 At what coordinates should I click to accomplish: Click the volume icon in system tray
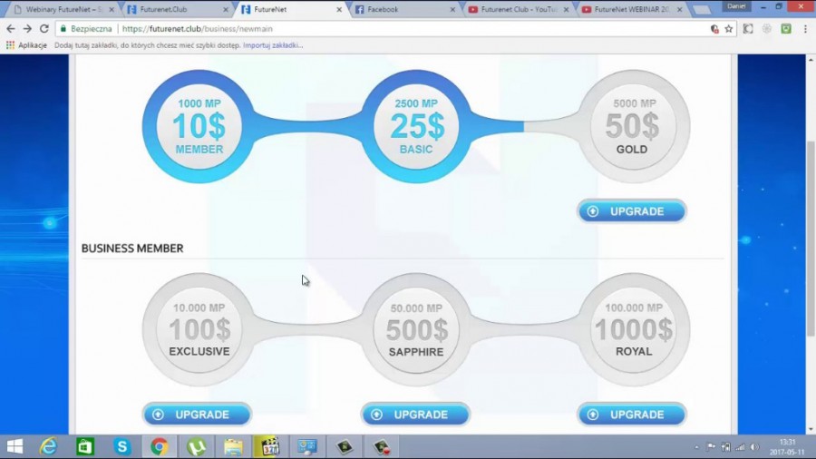[755, 447]
